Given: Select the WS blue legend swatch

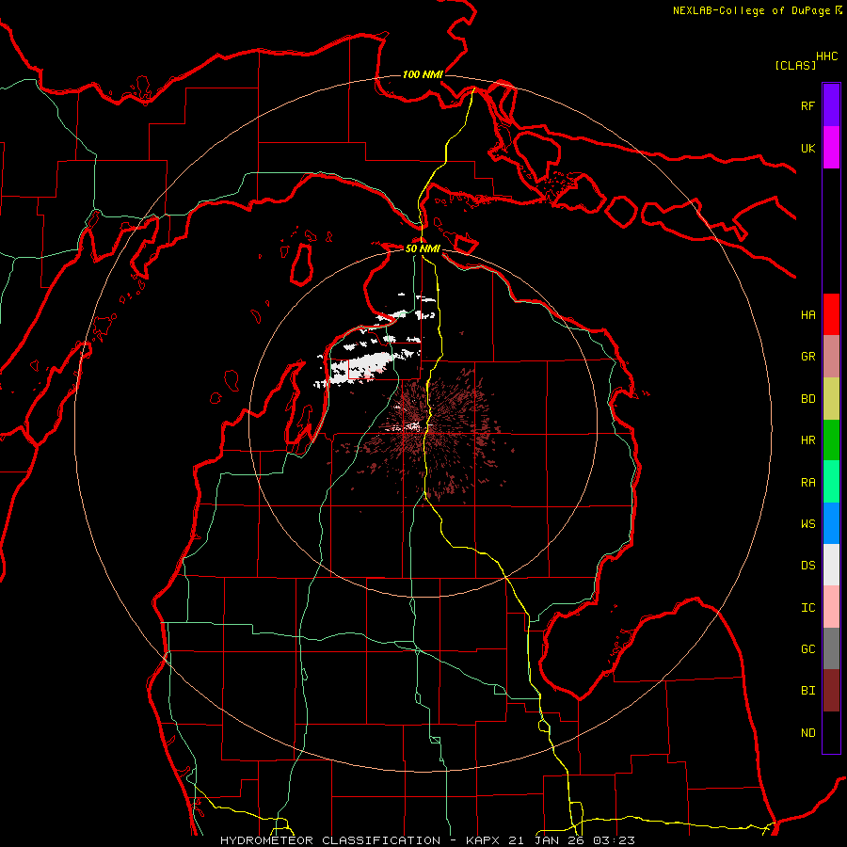Looking at the screenshot, I should click(x=831, y=523).
